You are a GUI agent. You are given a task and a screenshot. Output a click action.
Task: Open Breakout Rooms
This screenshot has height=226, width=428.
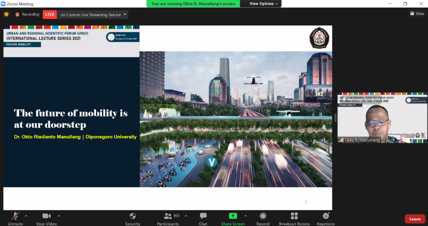click(x=294, y=216)
